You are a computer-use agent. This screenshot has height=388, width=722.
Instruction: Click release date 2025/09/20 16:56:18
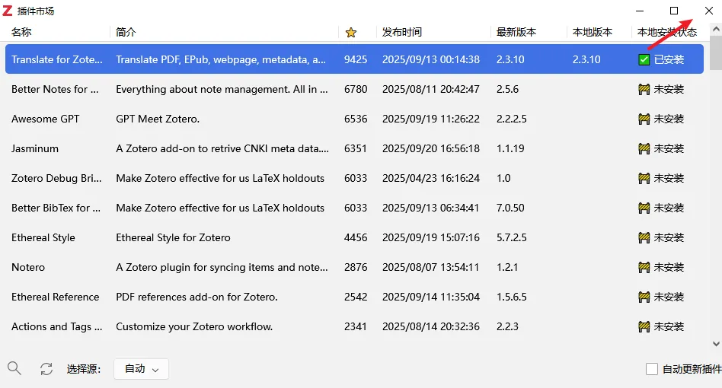coord(430,148)
